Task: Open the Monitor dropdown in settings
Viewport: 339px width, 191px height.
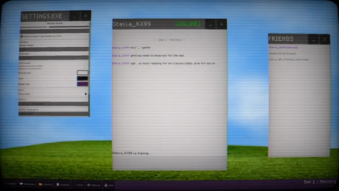Action: coord(53,104)
